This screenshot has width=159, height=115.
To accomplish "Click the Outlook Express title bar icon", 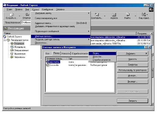I will tap(5, 5).
